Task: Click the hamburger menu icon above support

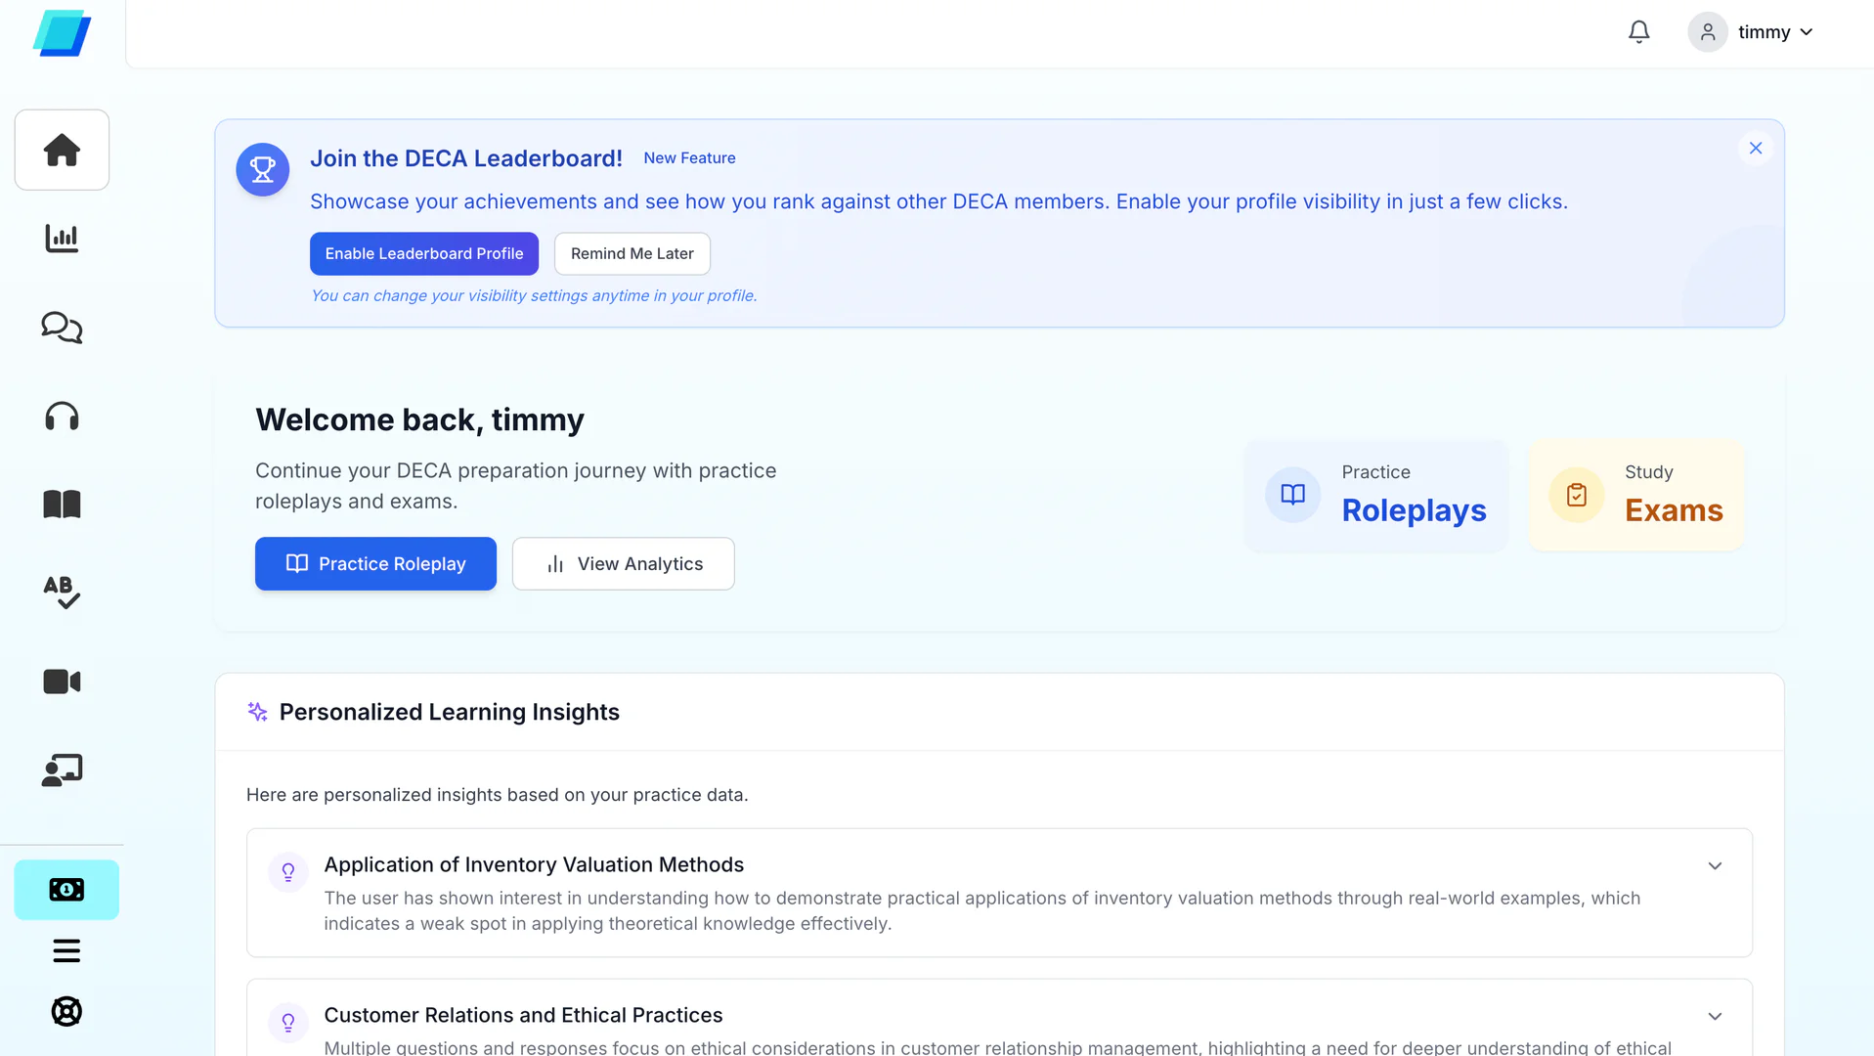Action: tap(65, 950)
